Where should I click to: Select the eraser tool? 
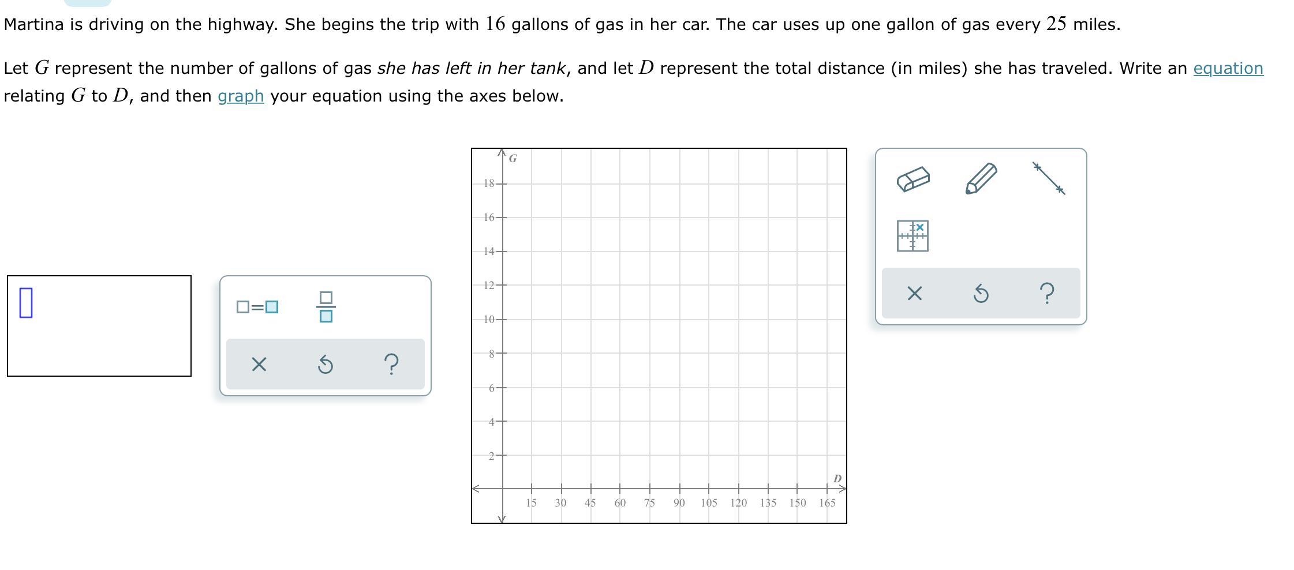[913, 179]
